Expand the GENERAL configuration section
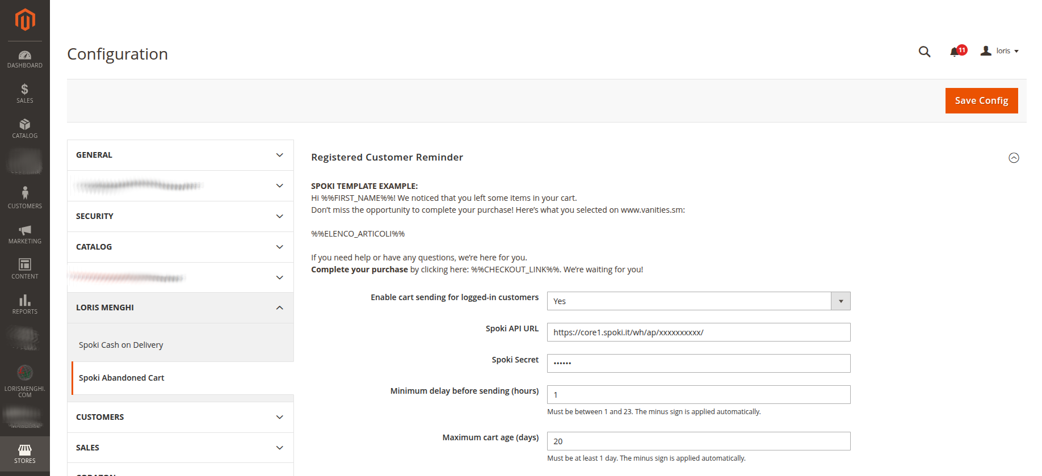The width and height of the screenshot is (1042, 476). pyautogui.click(x=180, y=155)
